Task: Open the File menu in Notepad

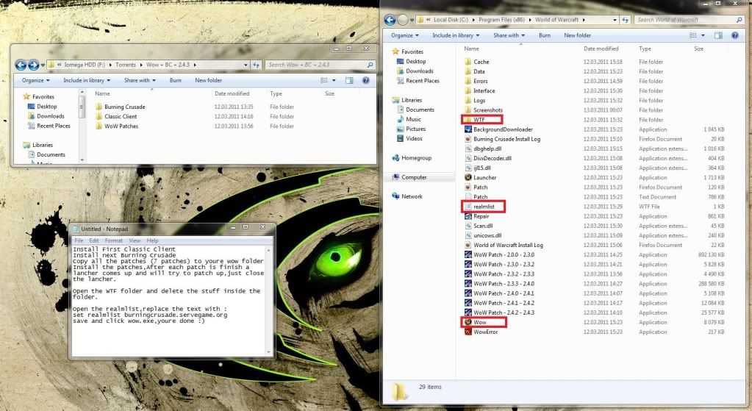Action: (78, 240)
